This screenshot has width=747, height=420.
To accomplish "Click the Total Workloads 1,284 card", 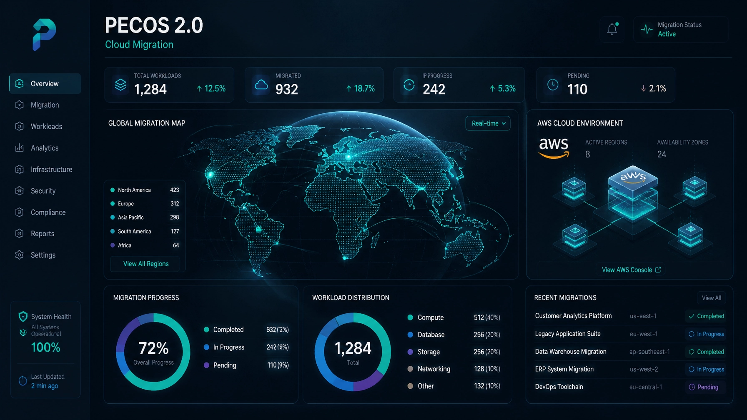I will click(169, 85).
